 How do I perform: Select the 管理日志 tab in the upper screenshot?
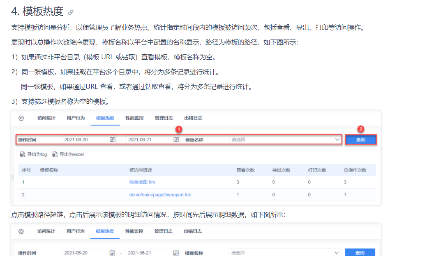tap(164, 118)
